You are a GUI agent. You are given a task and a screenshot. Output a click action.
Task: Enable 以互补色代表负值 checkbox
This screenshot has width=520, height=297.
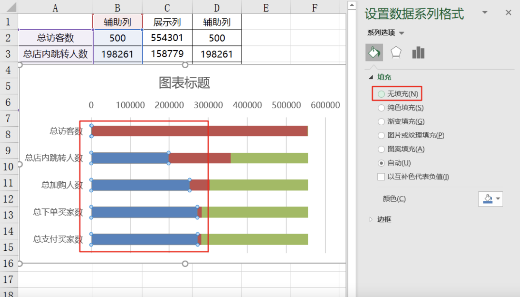coord(381,176)
